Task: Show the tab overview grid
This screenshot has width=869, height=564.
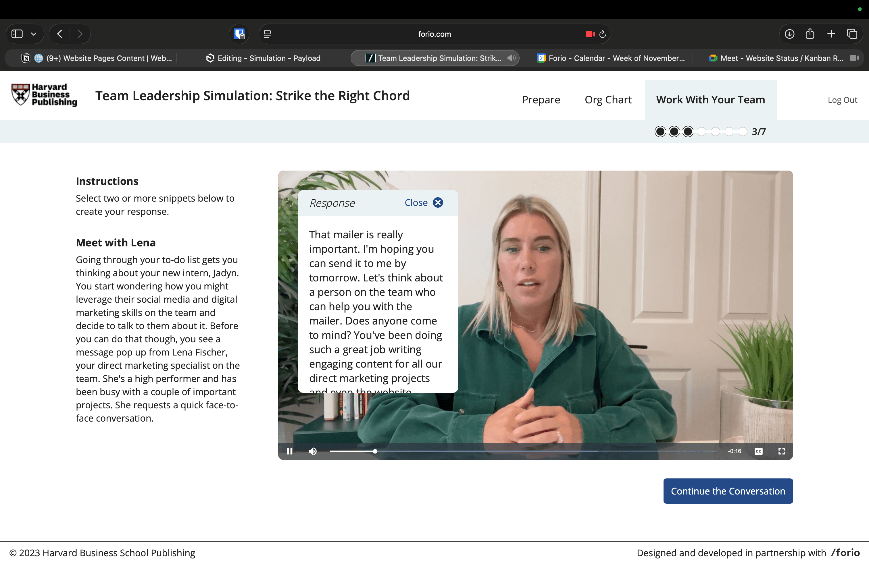Action: click(852, 34)
